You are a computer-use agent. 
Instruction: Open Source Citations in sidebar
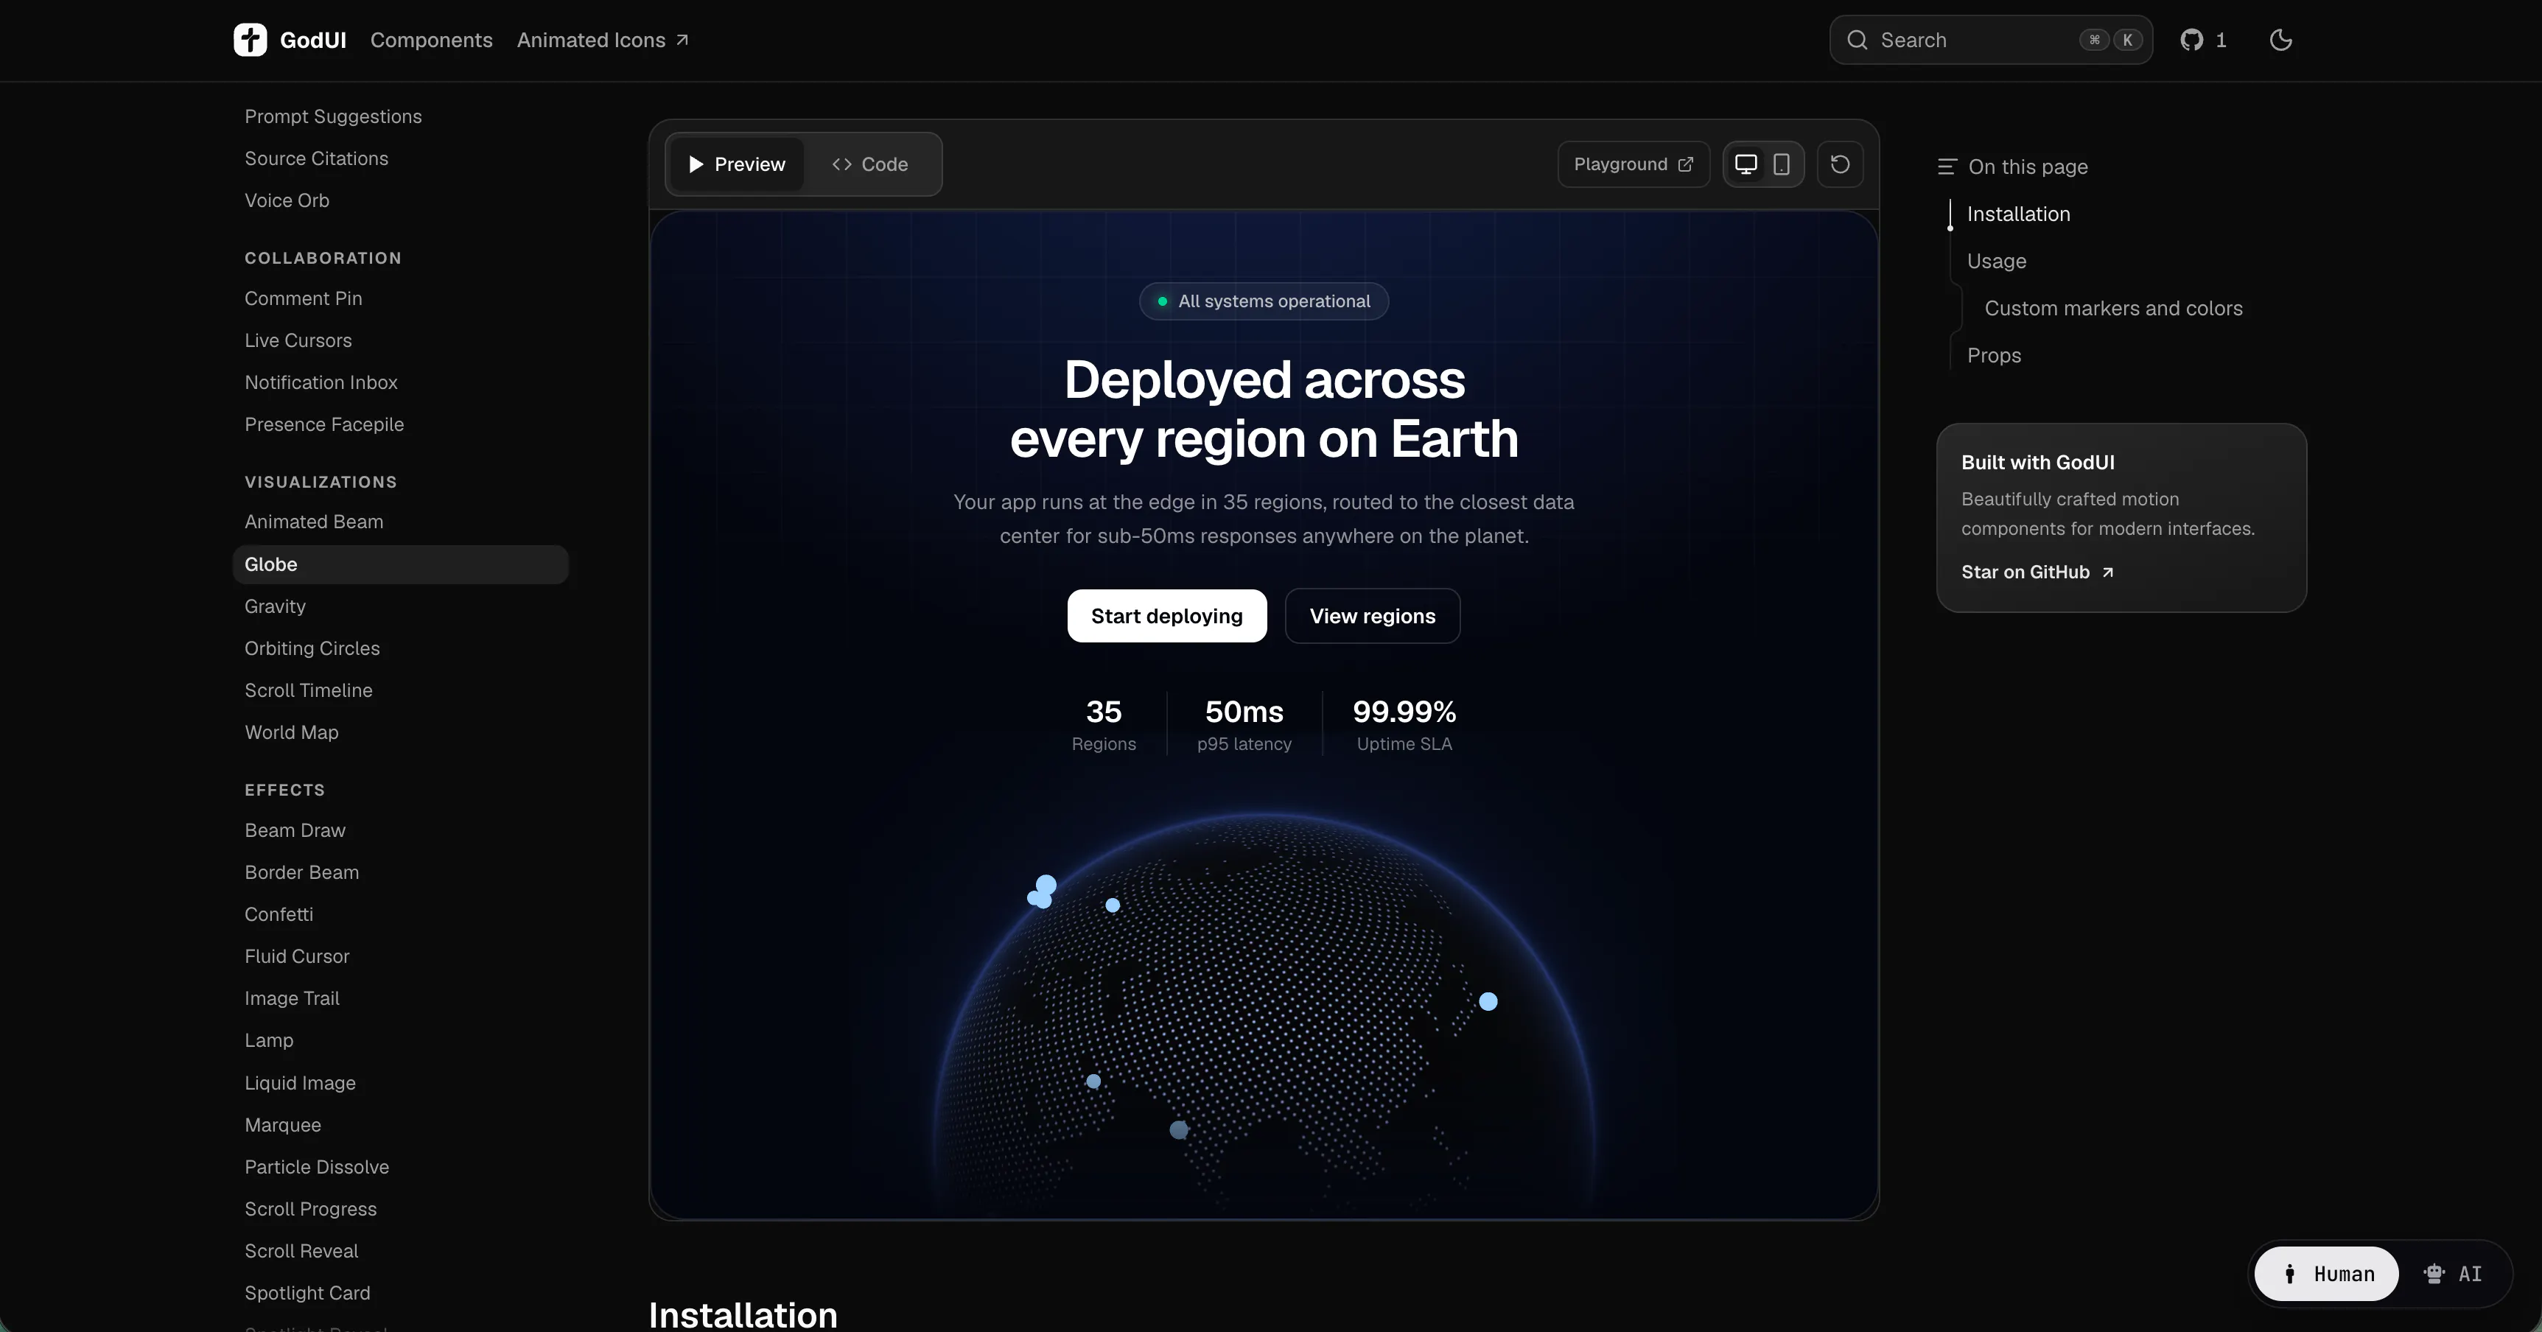coord(316,158)
